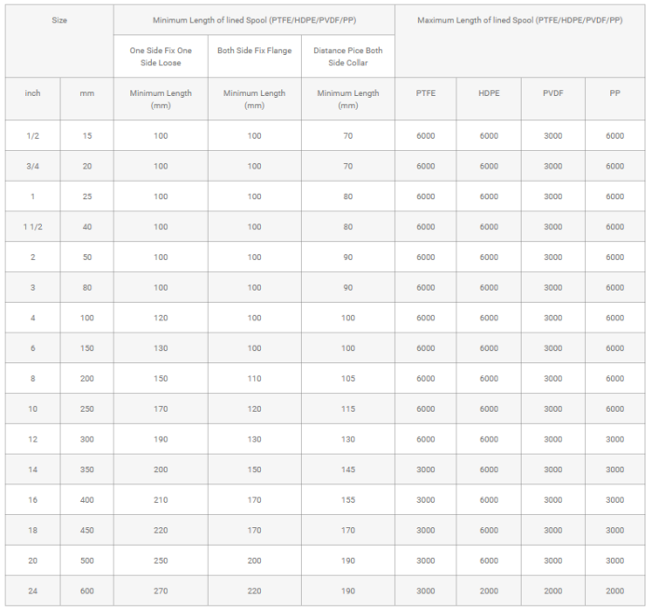Select the PP column header
The height and width of the screenshot is (611, 652).
[615, 93]
